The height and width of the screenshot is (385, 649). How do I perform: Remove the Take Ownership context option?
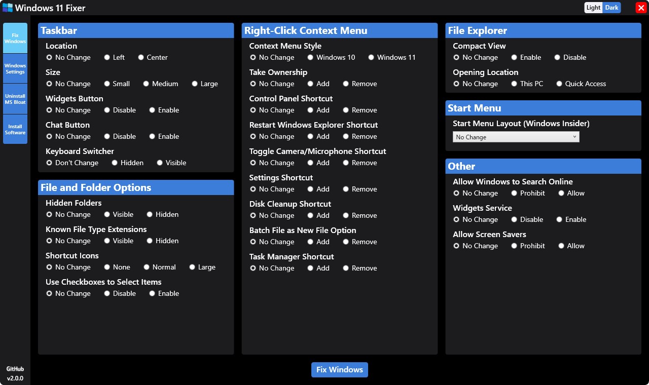(x=360, y=84)
